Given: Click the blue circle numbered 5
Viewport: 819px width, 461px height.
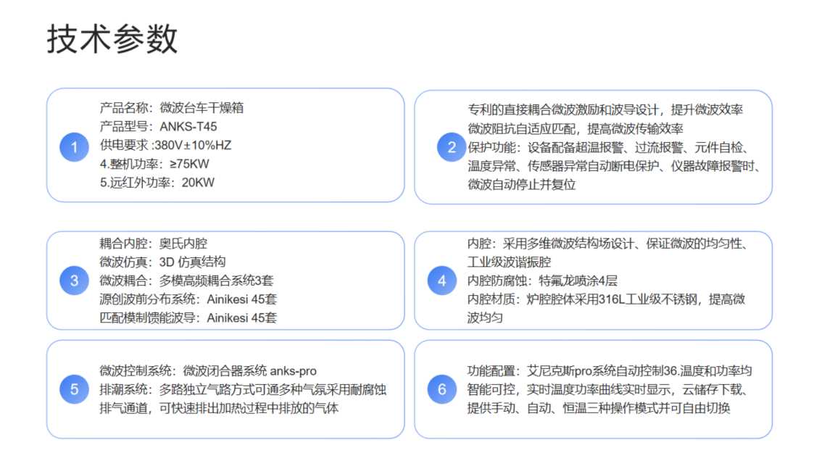Looking at the screenshot, I should 74,389.
